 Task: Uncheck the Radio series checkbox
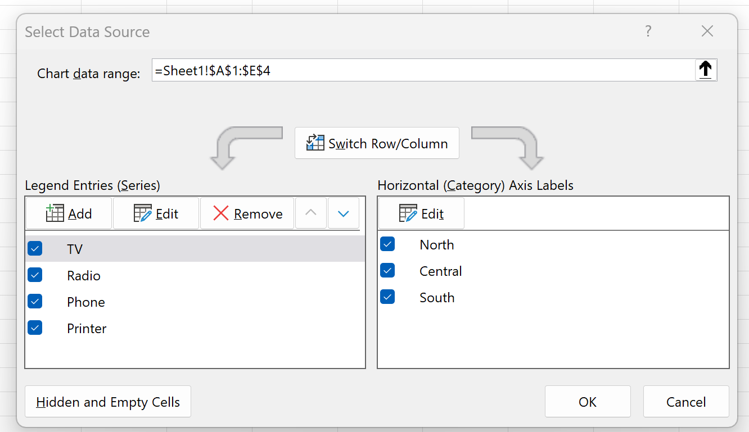[35, 275]
